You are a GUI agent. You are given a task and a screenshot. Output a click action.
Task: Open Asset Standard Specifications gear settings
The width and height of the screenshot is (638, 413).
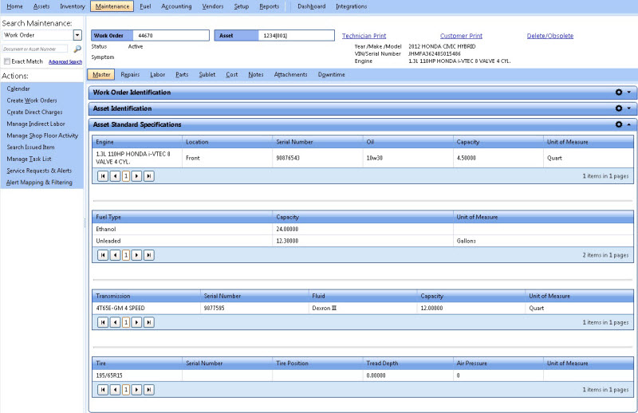pos(619,124)
